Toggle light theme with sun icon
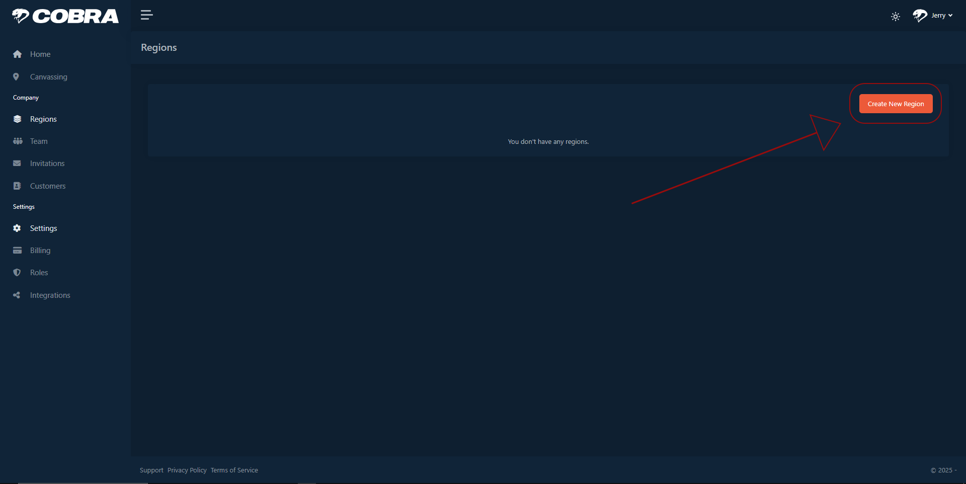The image size is (966, 484). (895, 17)
